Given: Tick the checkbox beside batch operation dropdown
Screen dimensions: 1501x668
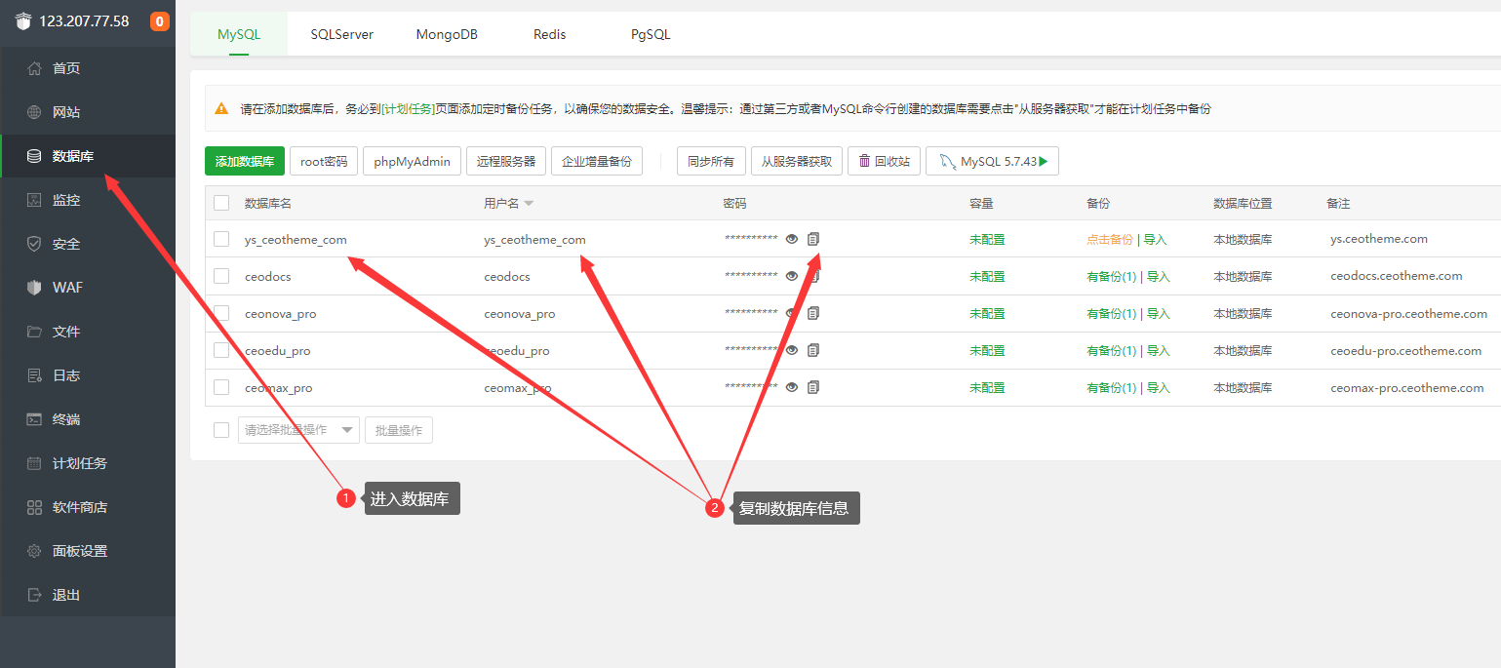Looking at the screenshot, I should [221, 430].
